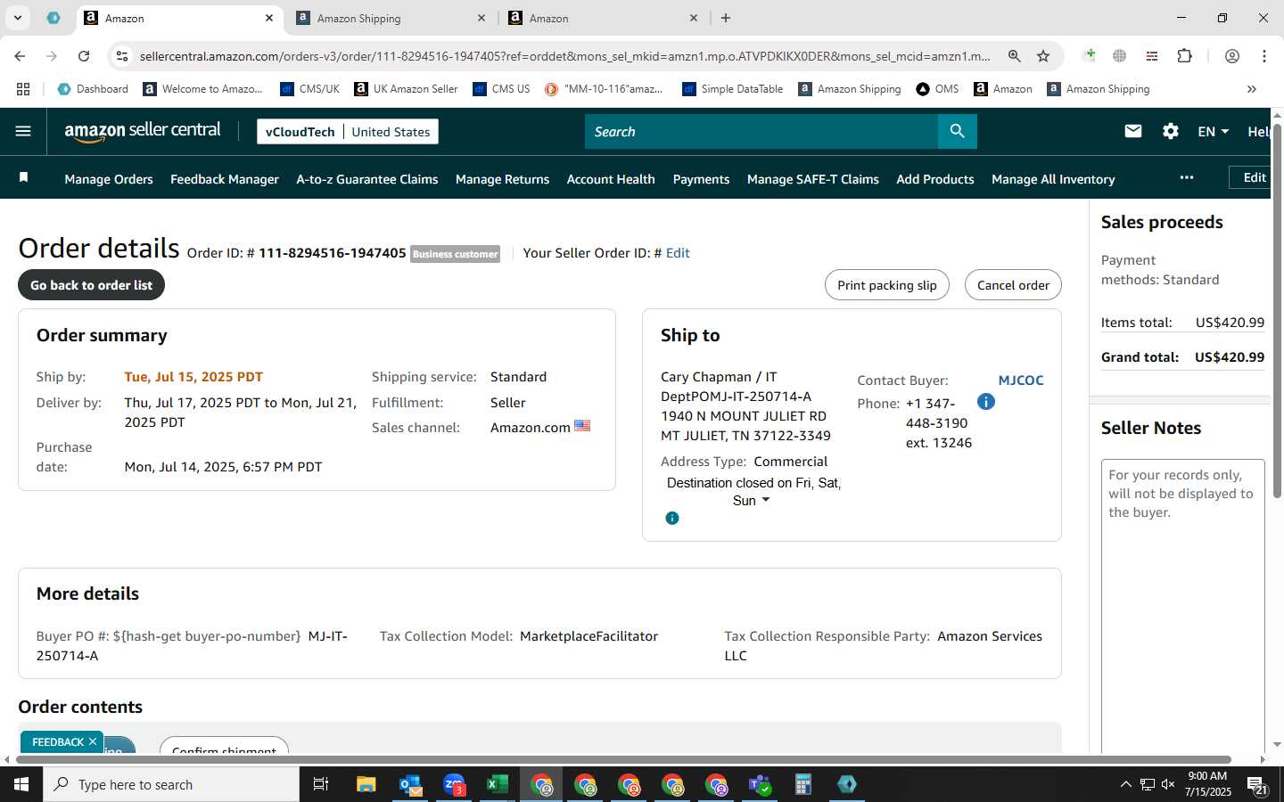Click the Windows taskbar search box
Screen dimensions: 1284x802
171,784
